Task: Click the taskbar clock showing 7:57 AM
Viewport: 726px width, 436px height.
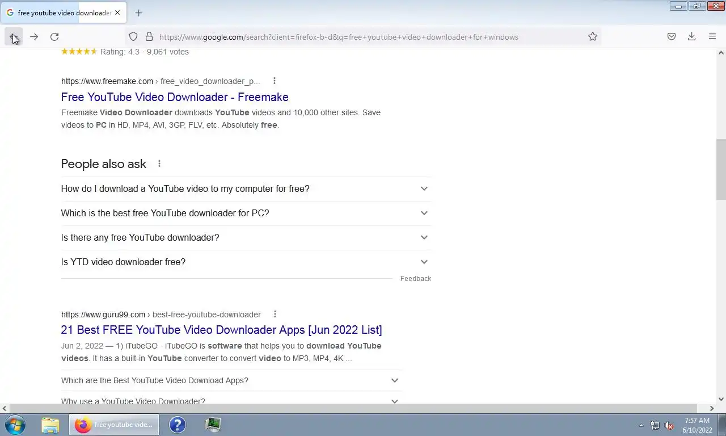Action: (697, 425)
